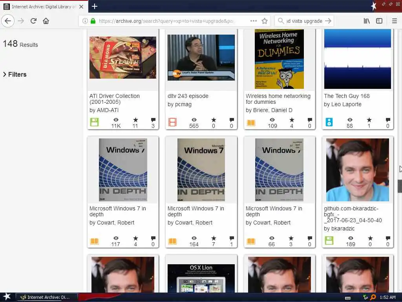Open site information (i) icon in address bar
Viewport: 402px width, 302px height.
(85, 21)
